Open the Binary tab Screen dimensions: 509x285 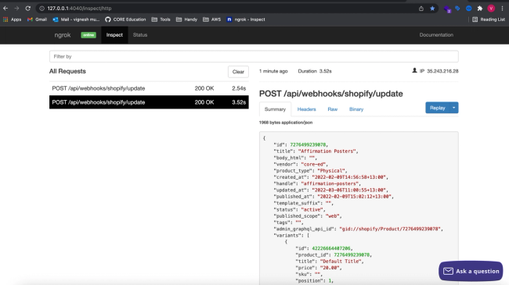click(x=356, y=109)
